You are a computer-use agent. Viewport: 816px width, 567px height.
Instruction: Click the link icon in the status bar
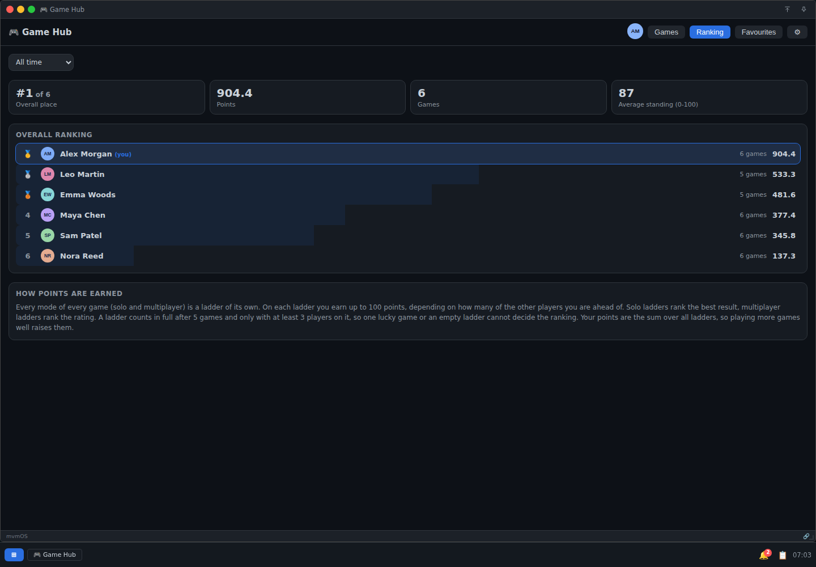point(806,536)
